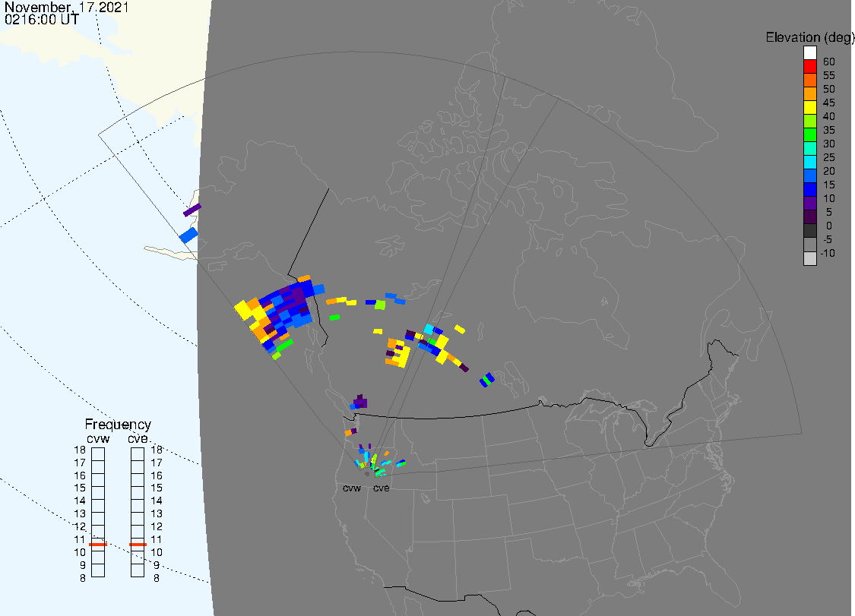Click the 'cve' radar site label on map
Viewport: 855px width, 616px height.
click(x=382, y=488)
